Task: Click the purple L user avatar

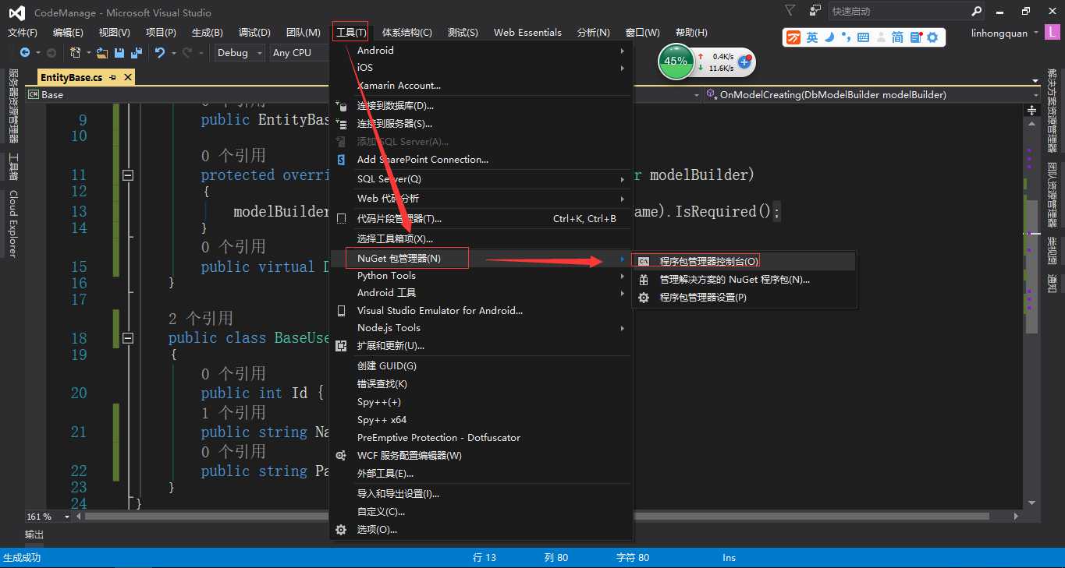Action: click(x=1054, y=33)
